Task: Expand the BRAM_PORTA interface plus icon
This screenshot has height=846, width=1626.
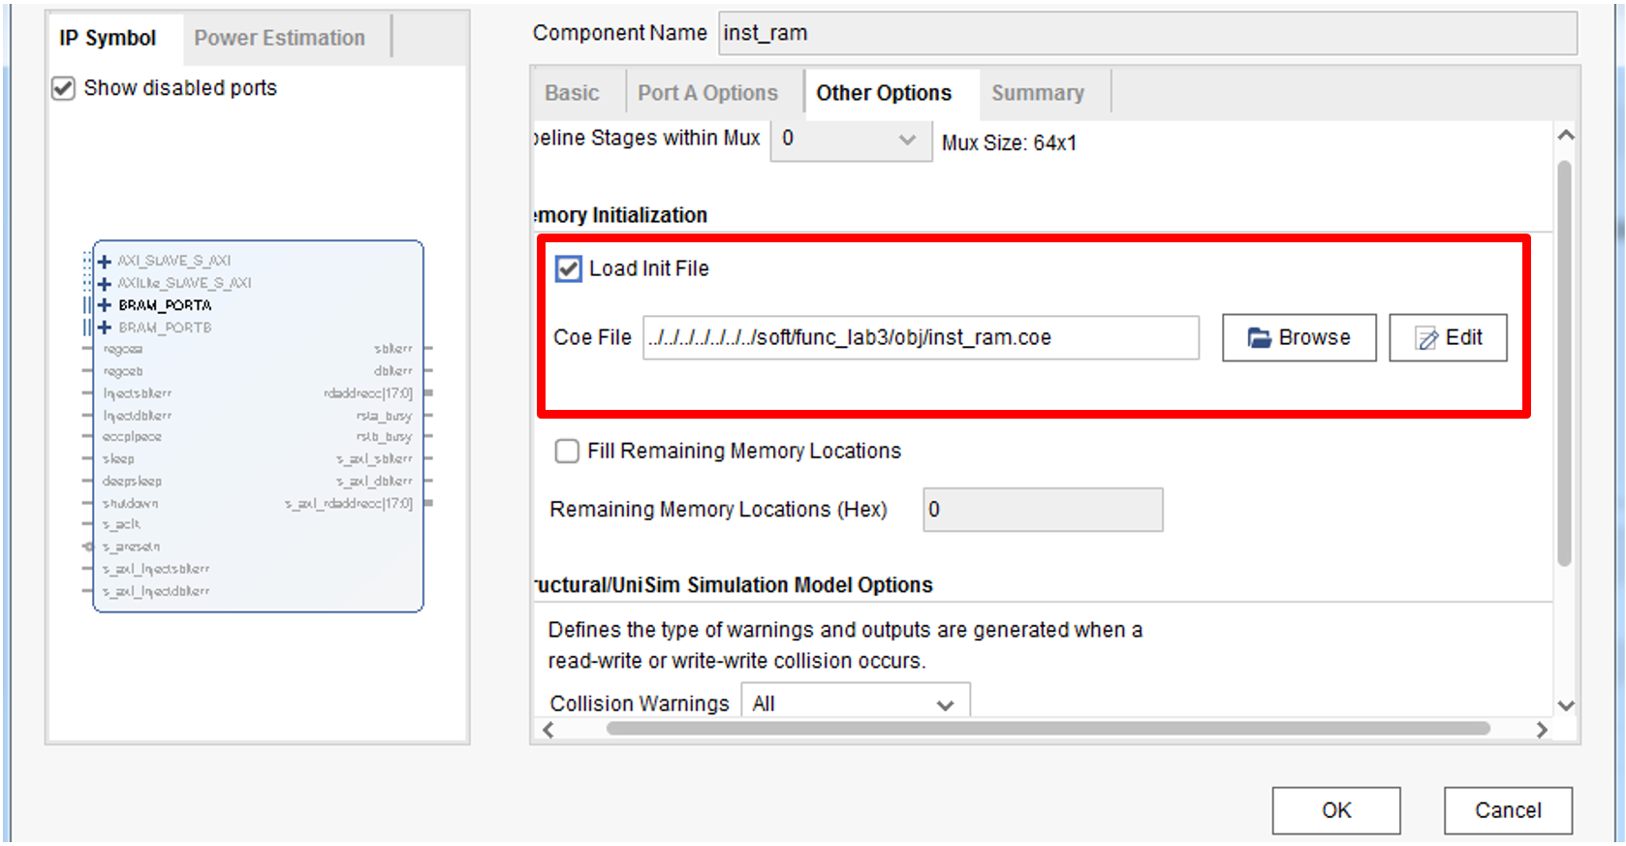Action: pyautogui.click(x=105, y=305)
